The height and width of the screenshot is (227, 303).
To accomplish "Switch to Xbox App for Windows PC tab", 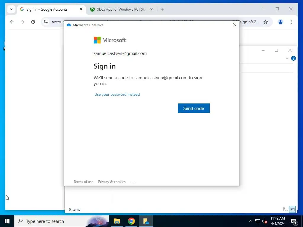I will (121, 9).
